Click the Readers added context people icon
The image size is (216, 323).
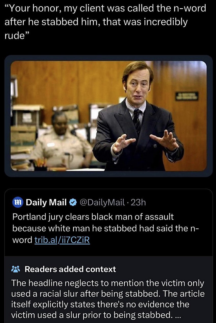pyautogui.click(x=16, y=269)
